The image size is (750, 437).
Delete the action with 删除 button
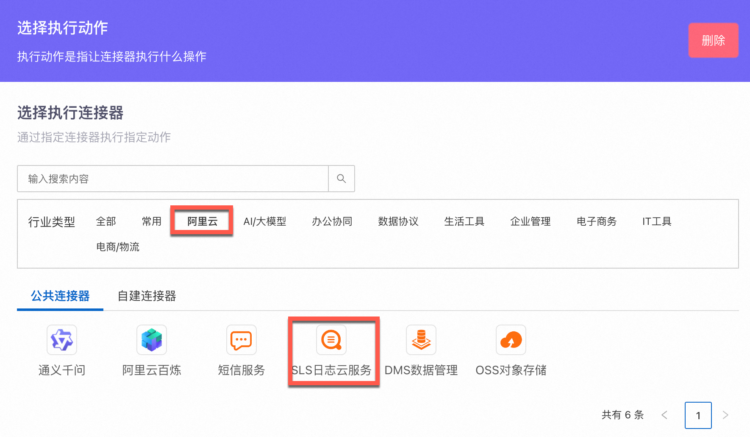point(714,40)
